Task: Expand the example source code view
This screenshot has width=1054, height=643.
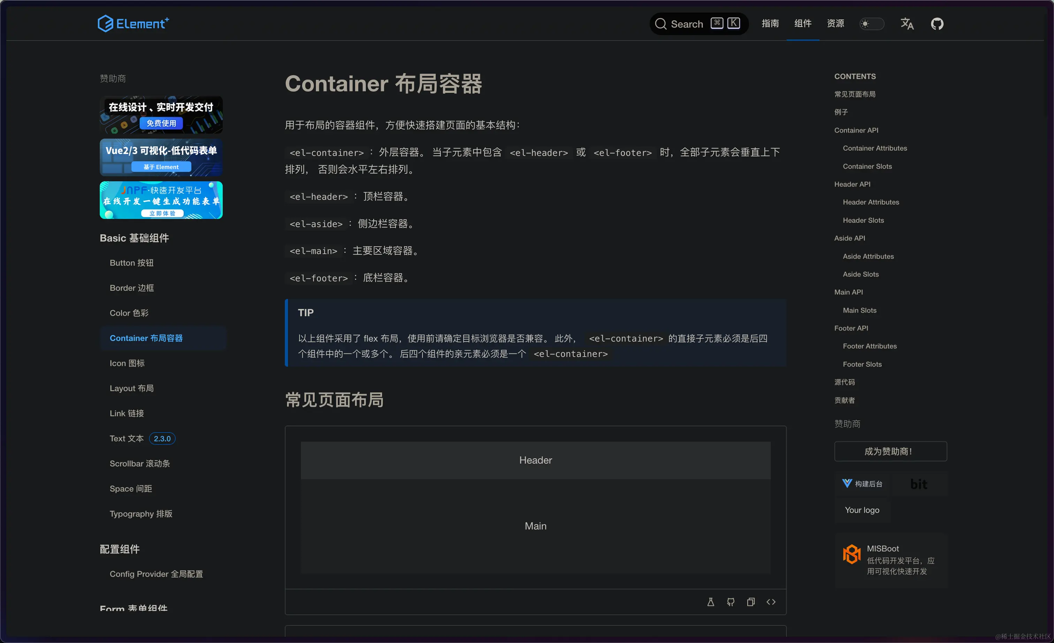Action: point(771,602)
